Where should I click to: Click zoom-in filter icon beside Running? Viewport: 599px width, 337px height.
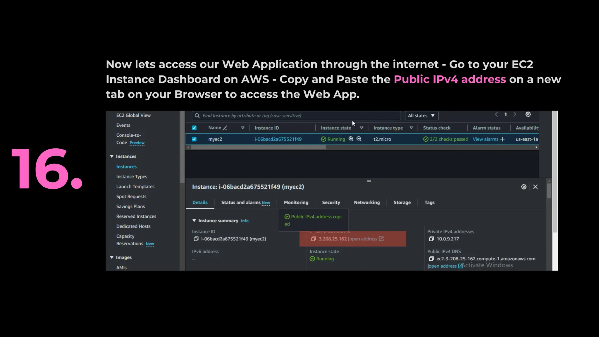point(351,139)
